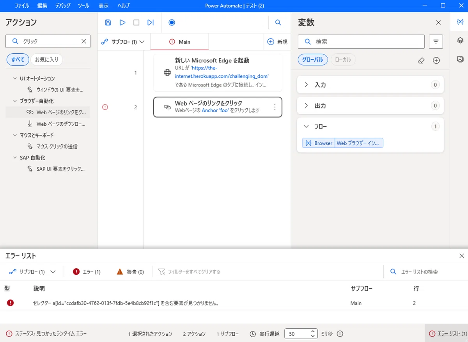This screenshot has height=342, width=468.
Task: Clear the クリック search with X icon
Action: click(x=83, y=41)
